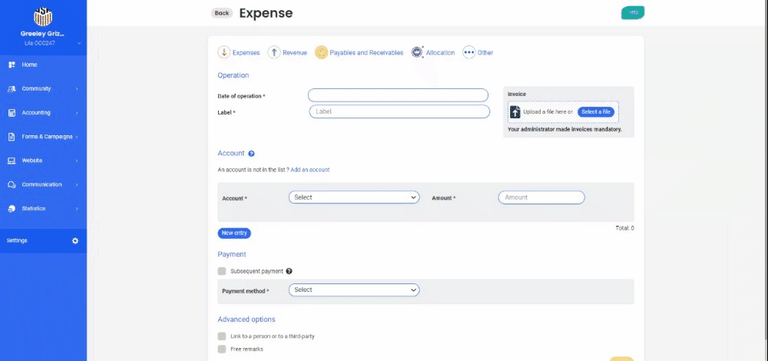Screen dimensions: 768x361
Task: Click the Payables and Receivables yellow icon
Action: point(321,52)
